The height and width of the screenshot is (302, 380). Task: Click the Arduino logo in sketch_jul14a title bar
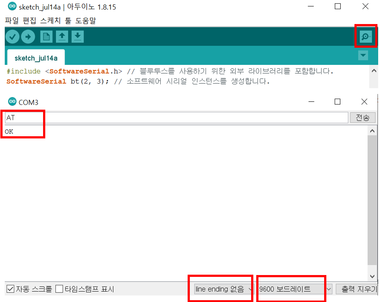(x=12, y=6)
